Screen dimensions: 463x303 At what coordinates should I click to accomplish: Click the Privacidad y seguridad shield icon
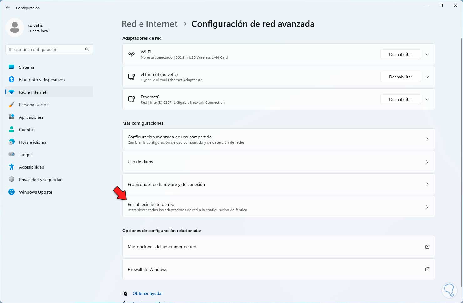[12, 180]
